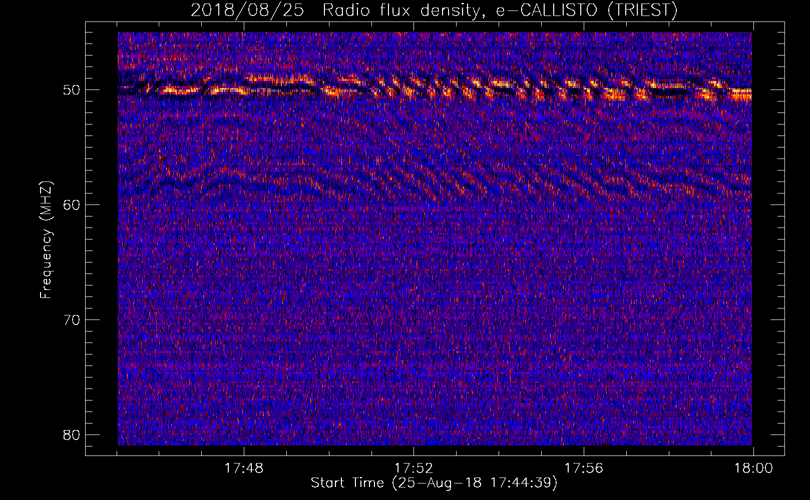Click the '70' frequency tick label
This screenshot has height=500, width=810.
(72, 320)
